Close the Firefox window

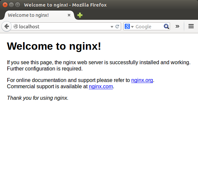coord(5,5)
